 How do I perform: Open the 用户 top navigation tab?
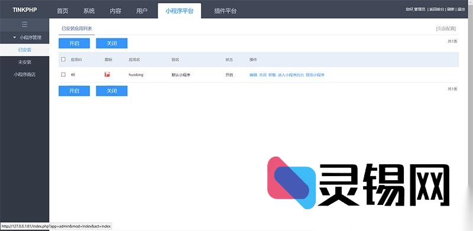click(x=142, y=11)
